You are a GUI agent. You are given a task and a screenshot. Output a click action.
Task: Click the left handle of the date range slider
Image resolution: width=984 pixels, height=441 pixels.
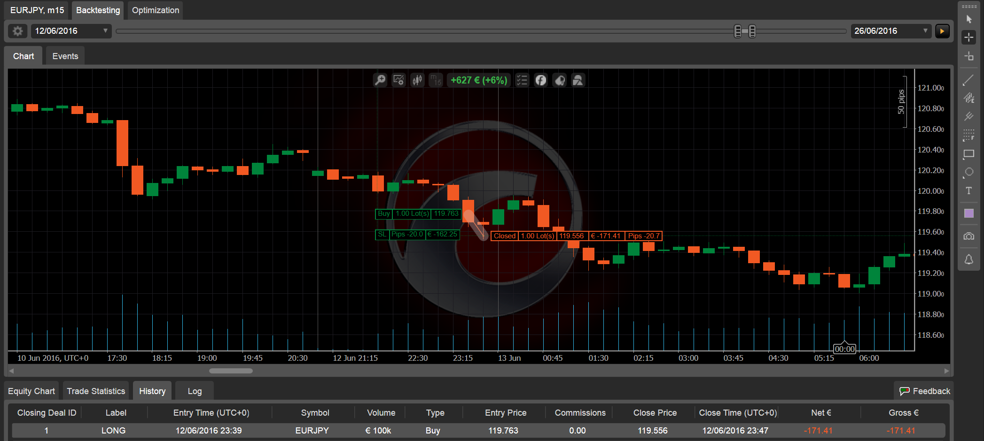tap(738, 31)
